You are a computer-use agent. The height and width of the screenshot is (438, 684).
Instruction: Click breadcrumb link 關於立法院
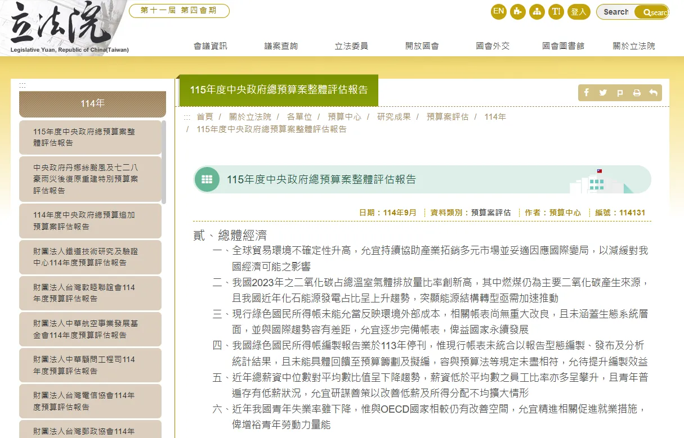pos(250,117)
